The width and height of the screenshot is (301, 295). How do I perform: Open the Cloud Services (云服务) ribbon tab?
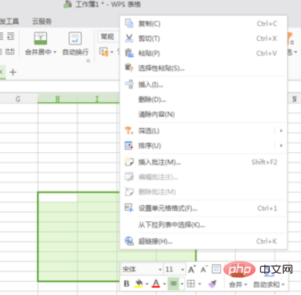click(42, 21)
